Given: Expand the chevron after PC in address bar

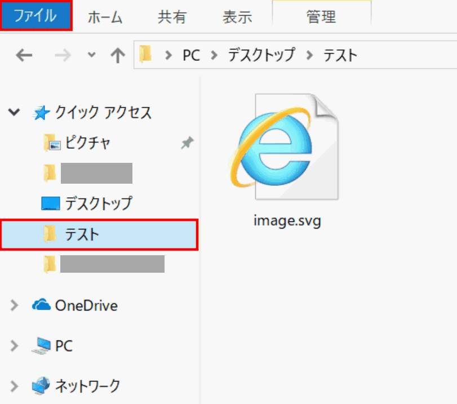Looking at the screenshot, I should pyautogui.click(x=214, y=55).
